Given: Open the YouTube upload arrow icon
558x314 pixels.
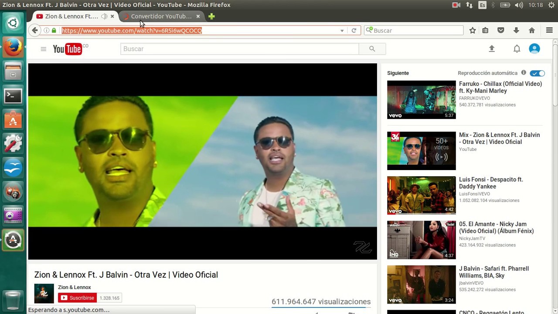Looking at the screenshot, I should click(x=492, y=49).
